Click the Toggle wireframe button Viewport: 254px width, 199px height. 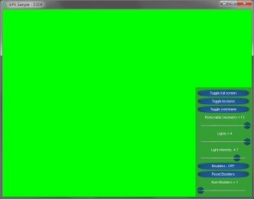tap(223, 109)
